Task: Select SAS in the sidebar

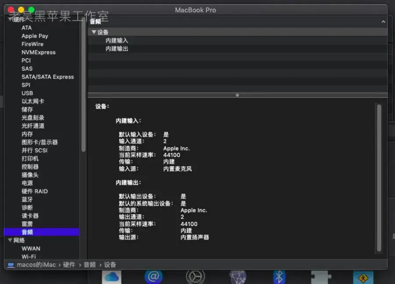Action: pos(27,68)
